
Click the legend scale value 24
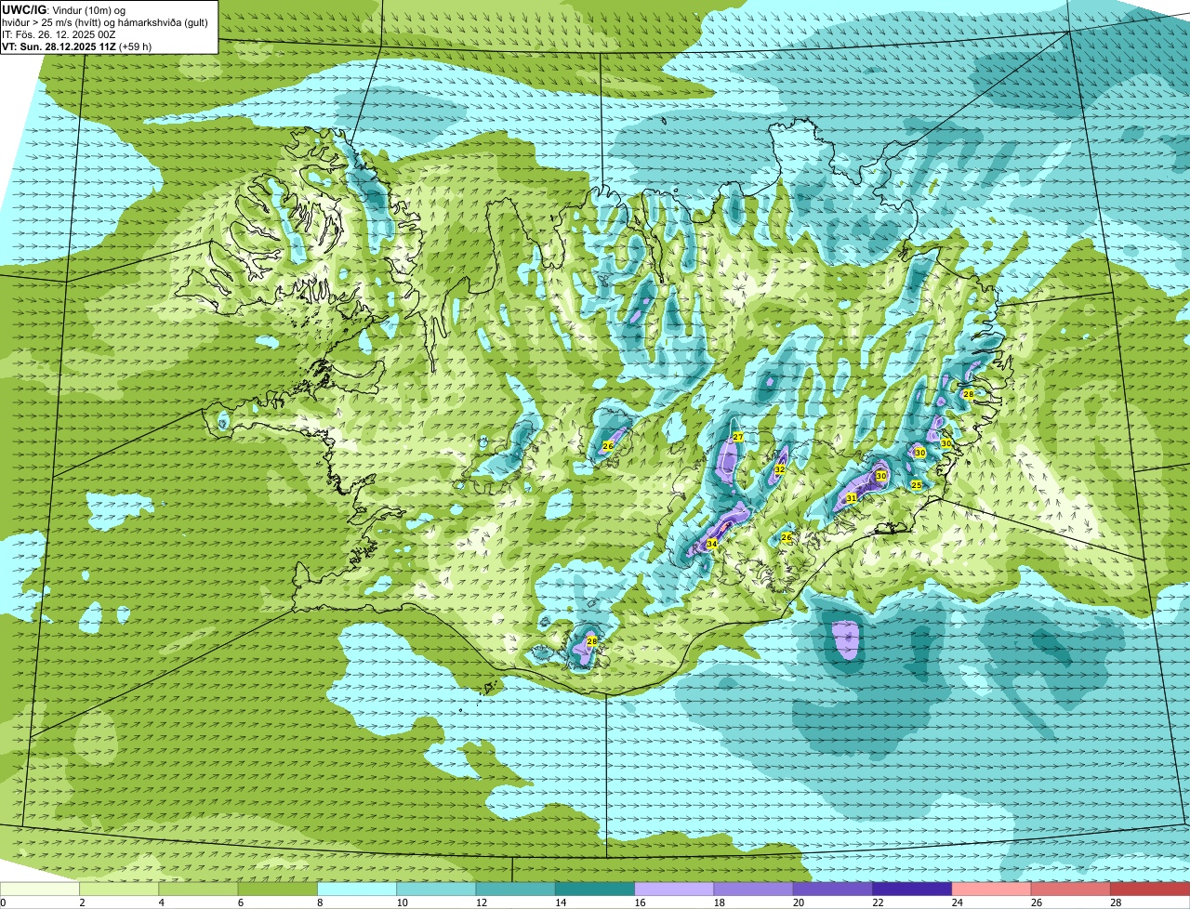point(957,902)
